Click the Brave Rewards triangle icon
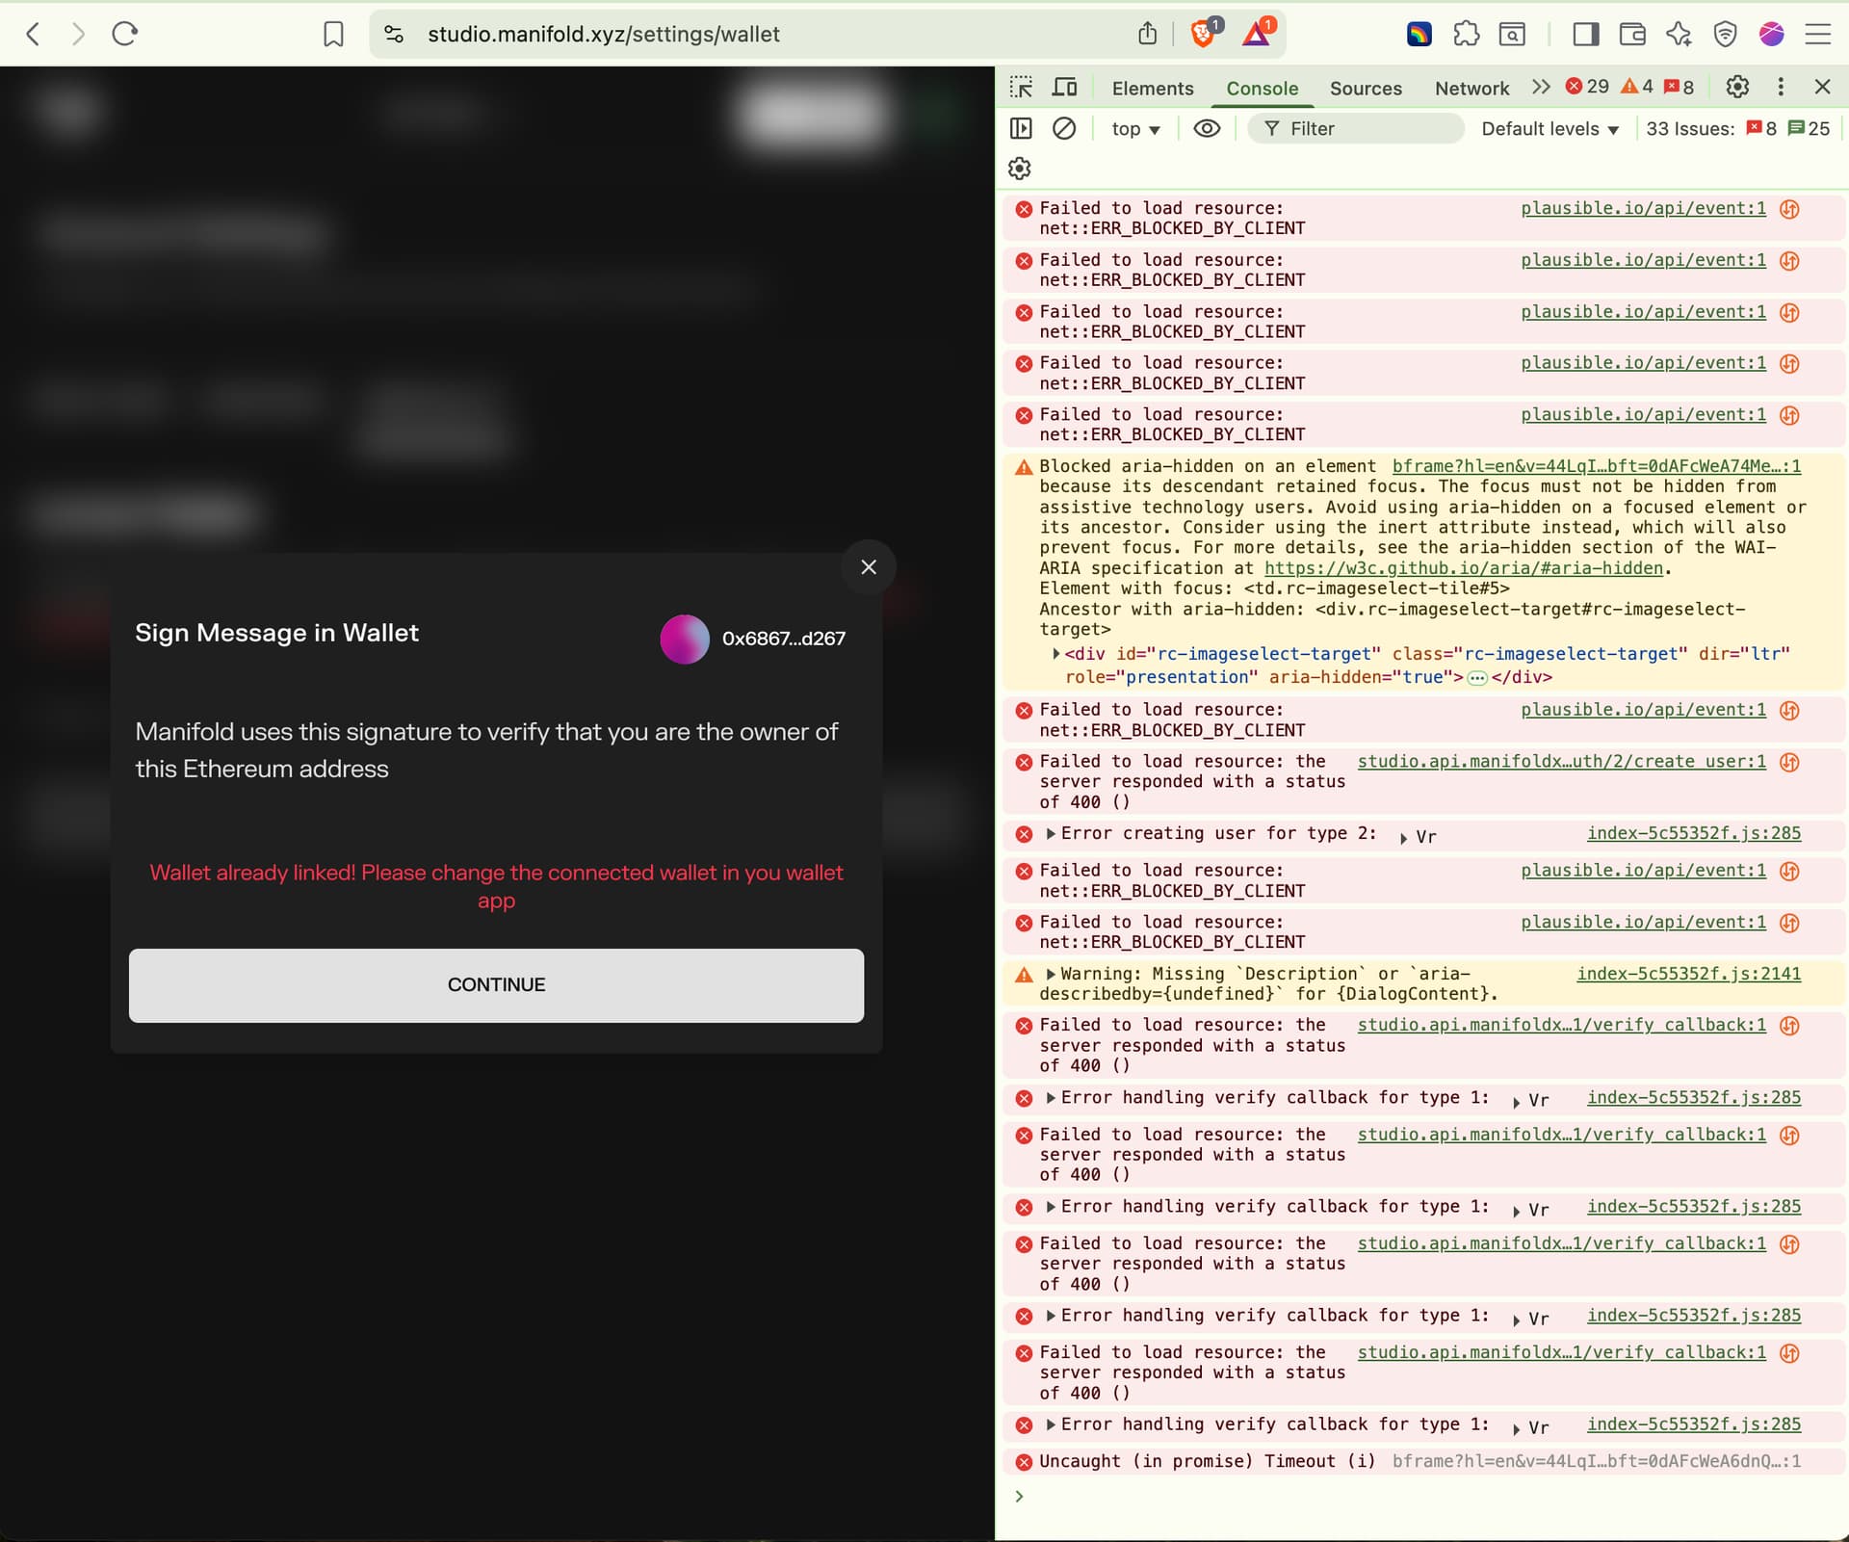Viewport: 1849px width, 1542px height. pyautogui.click(x=1257, y=35)
